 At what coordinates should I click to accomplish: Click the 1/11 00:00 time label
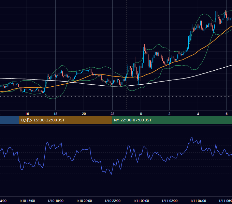pyautogui.click(x=141, y=201)
